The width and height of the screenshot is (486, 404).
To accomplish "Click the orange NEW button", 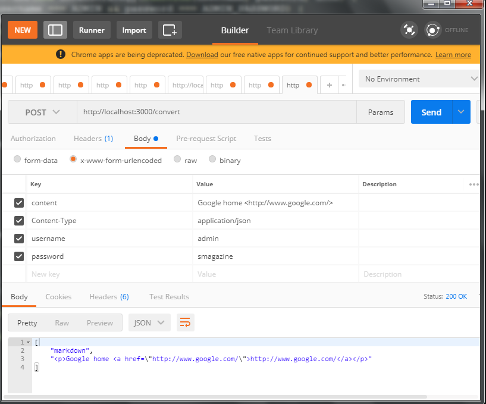I will point(23,30).
